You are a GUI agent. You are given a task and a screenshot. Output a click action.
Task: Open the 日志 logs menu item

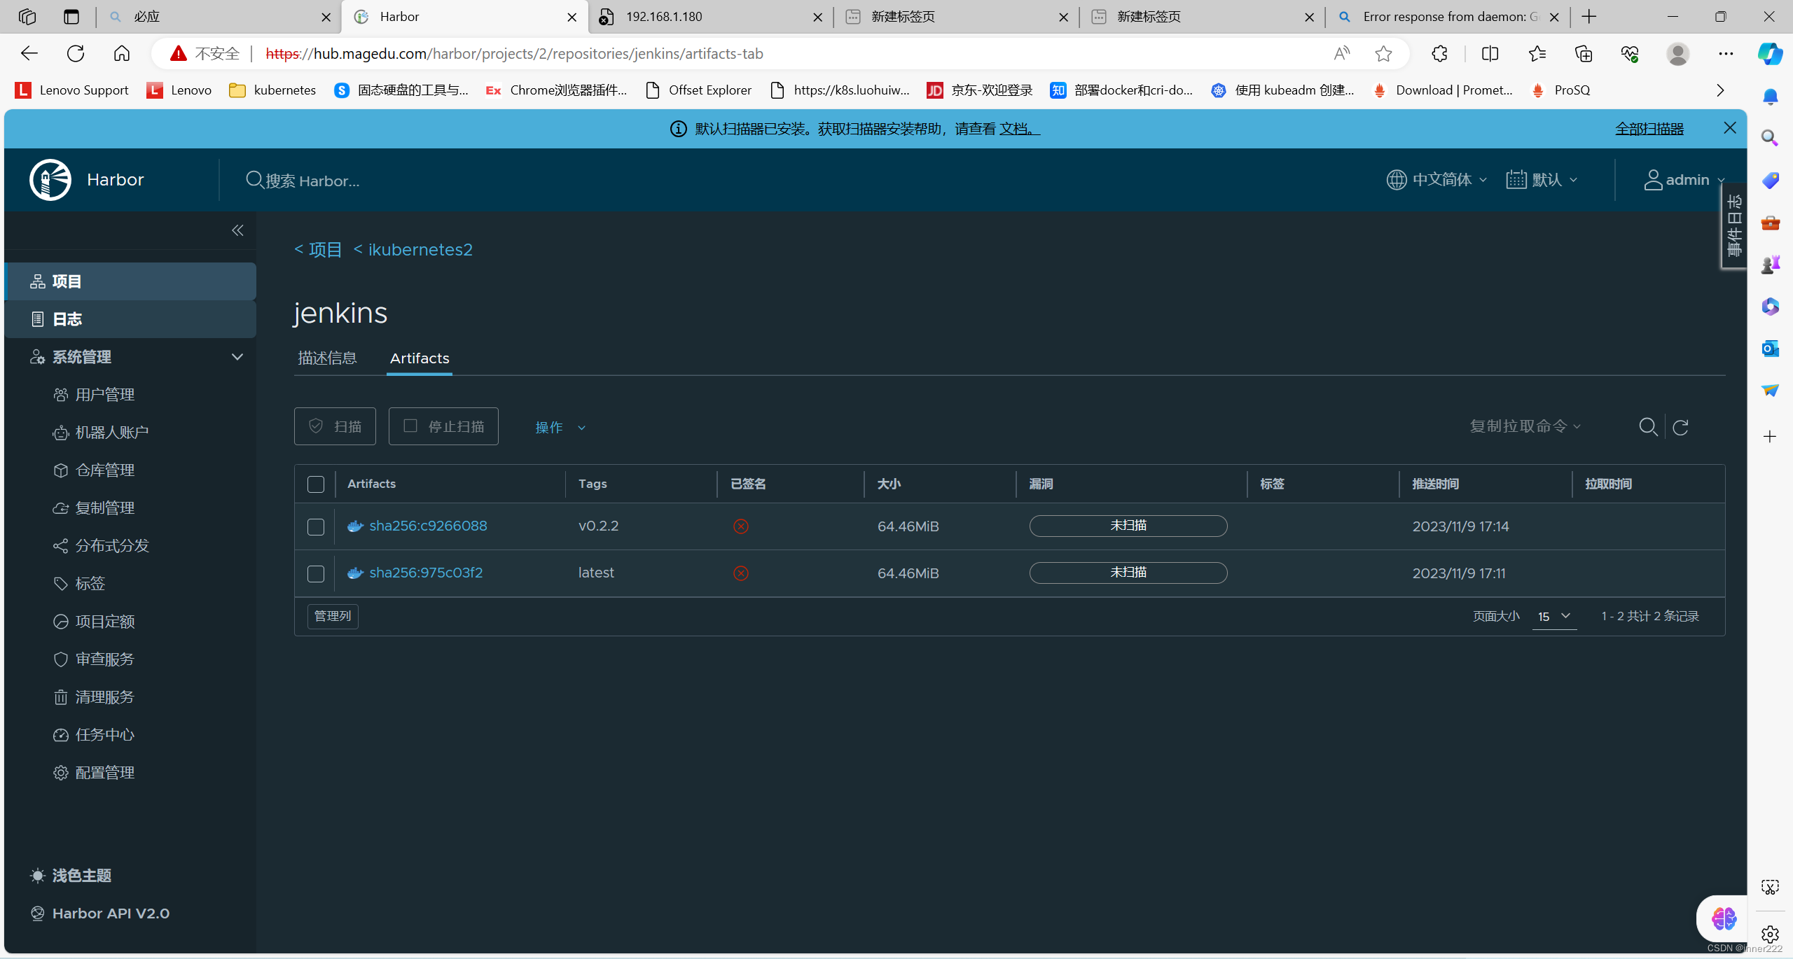(67, 318)
